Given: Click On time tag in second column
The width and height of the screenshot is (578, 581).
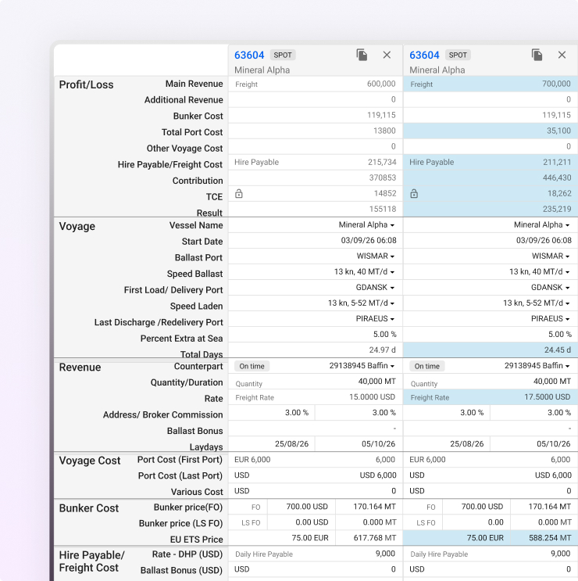Looking at the screenshot, I should 427,366.
